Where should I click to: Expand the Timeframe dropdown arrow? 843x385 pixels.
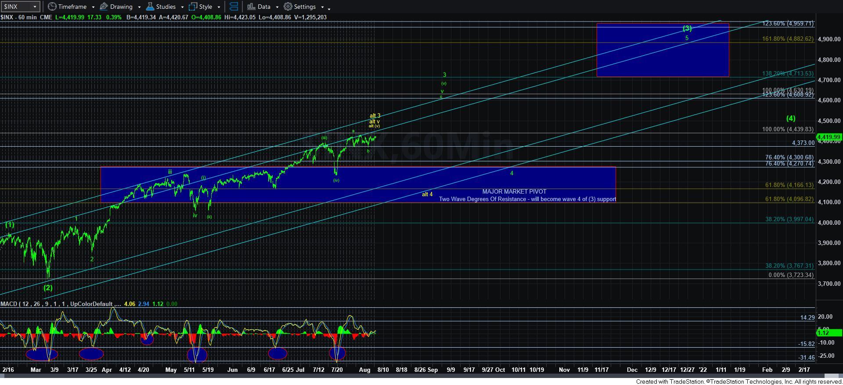pyautogui.click(x=93, y=7)
